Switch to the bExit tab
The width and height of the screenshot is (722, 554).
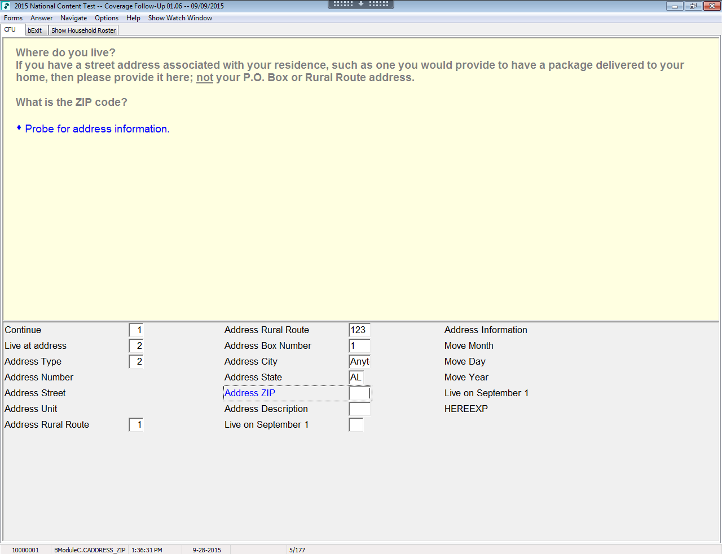(37, 30)
